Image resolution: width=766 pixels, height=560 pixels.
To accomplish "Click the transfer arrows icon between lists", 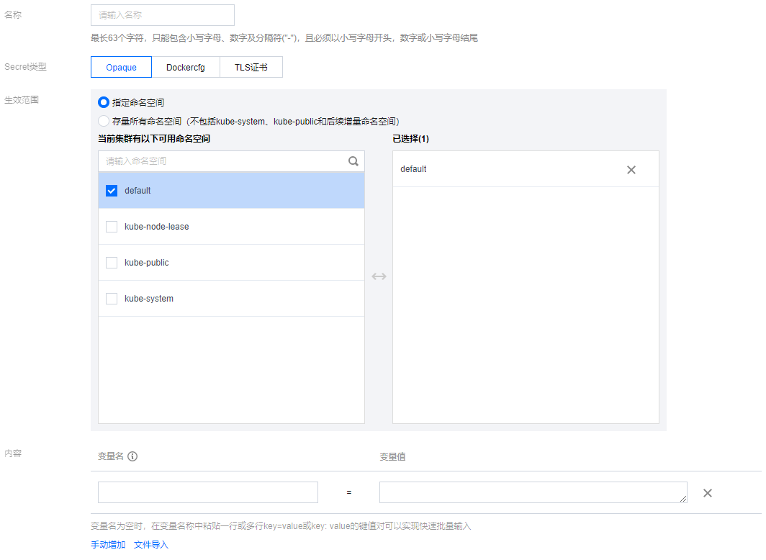I will click(x=379, y=276).
